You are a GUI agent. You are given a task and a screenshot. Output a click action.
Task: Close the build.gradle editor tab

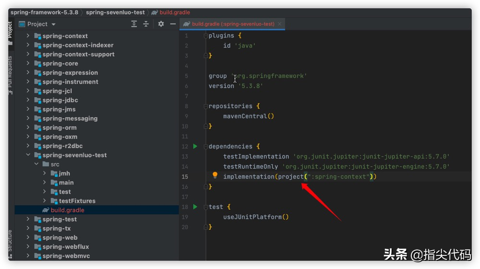279,24
